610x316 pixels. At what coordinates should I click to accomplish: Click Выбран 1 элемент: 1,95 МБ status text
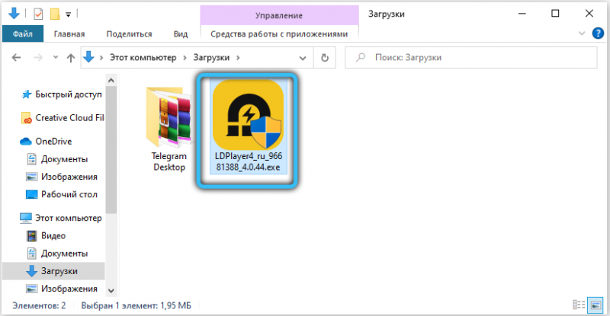pos(136,305)
